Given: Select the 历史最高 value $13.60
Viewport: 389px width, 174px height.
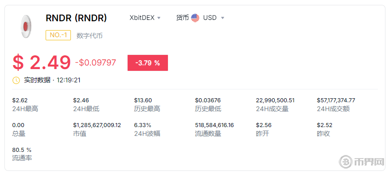Looking at the screenshot, I should (143, 101).
